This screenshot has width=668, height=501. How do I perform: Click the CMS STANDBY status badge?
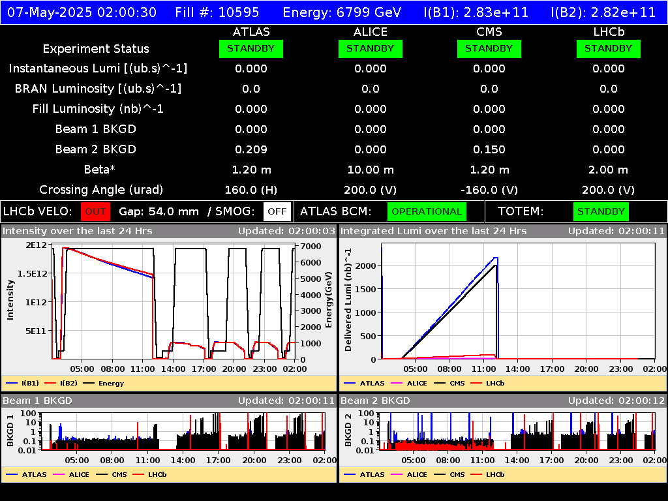pyautogui.click(x=489, y=48)
